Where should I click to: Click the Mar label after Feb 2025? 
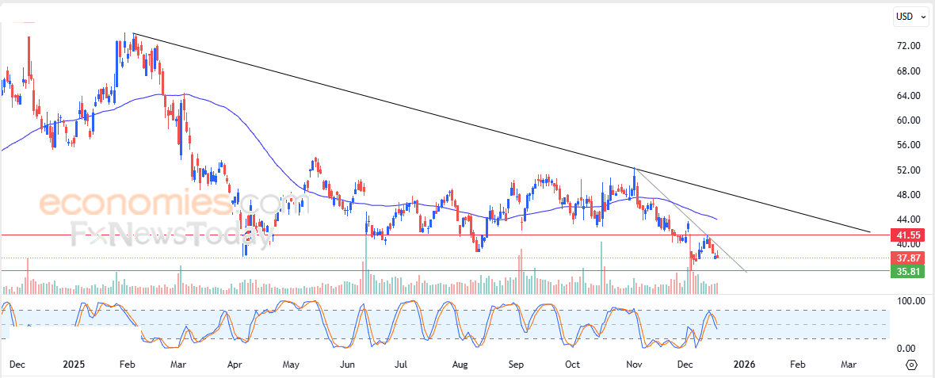tap(179, 364)
